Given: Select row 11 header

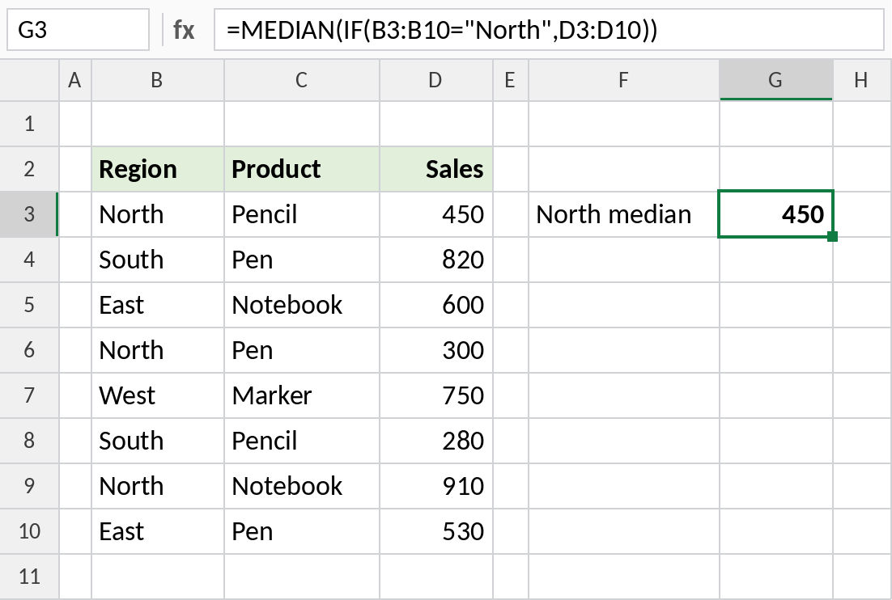Looking at the screenshot, I should click(x=29, y=577).
